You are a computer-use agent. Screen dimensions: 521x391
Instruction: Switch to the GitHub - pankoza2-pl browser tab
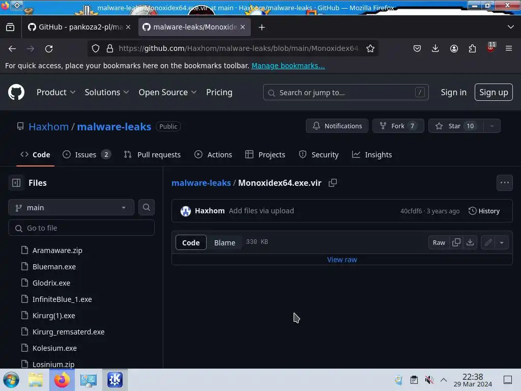[79, 27]
